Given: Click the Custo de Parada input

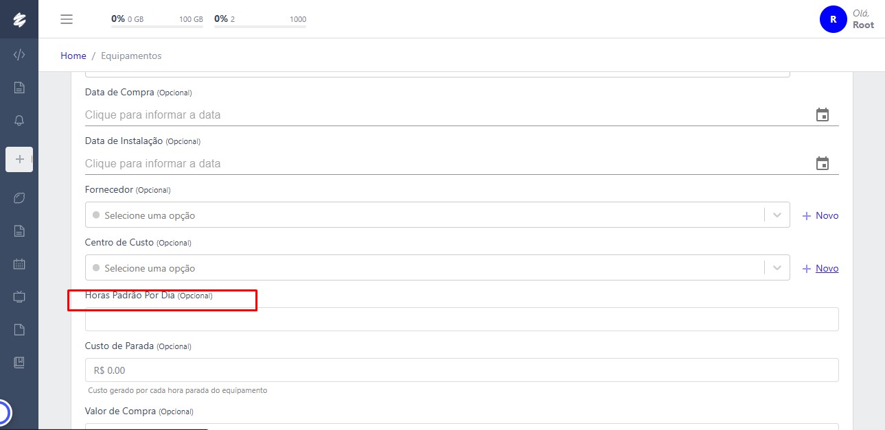Looking at the screenshot, I should tap(461, 370).
